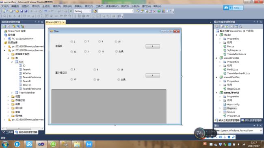Click the Undo arrow in the toolbar
The image size is (264, 148).
[45, 11]
